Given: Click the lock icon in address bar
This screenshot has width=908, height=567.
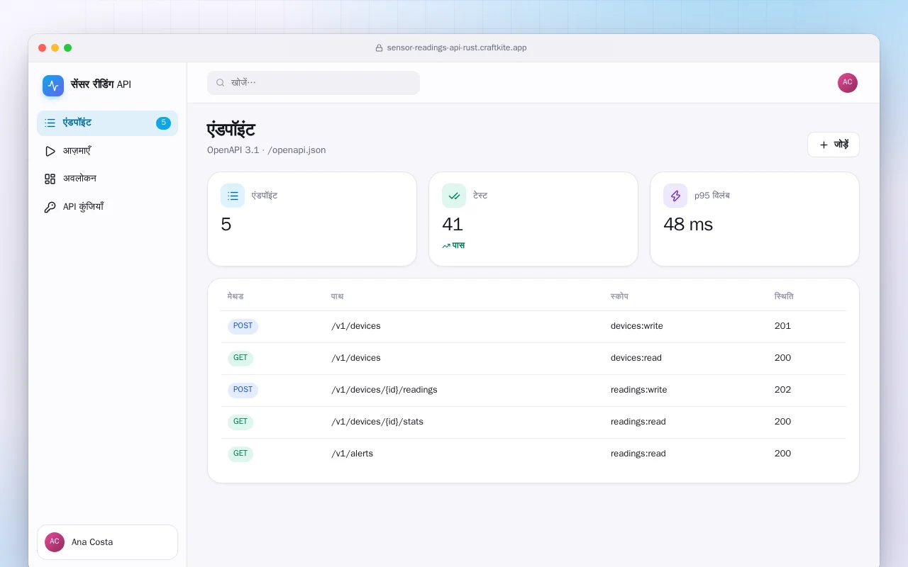Looking at the screenshot, I should [380, 48].
